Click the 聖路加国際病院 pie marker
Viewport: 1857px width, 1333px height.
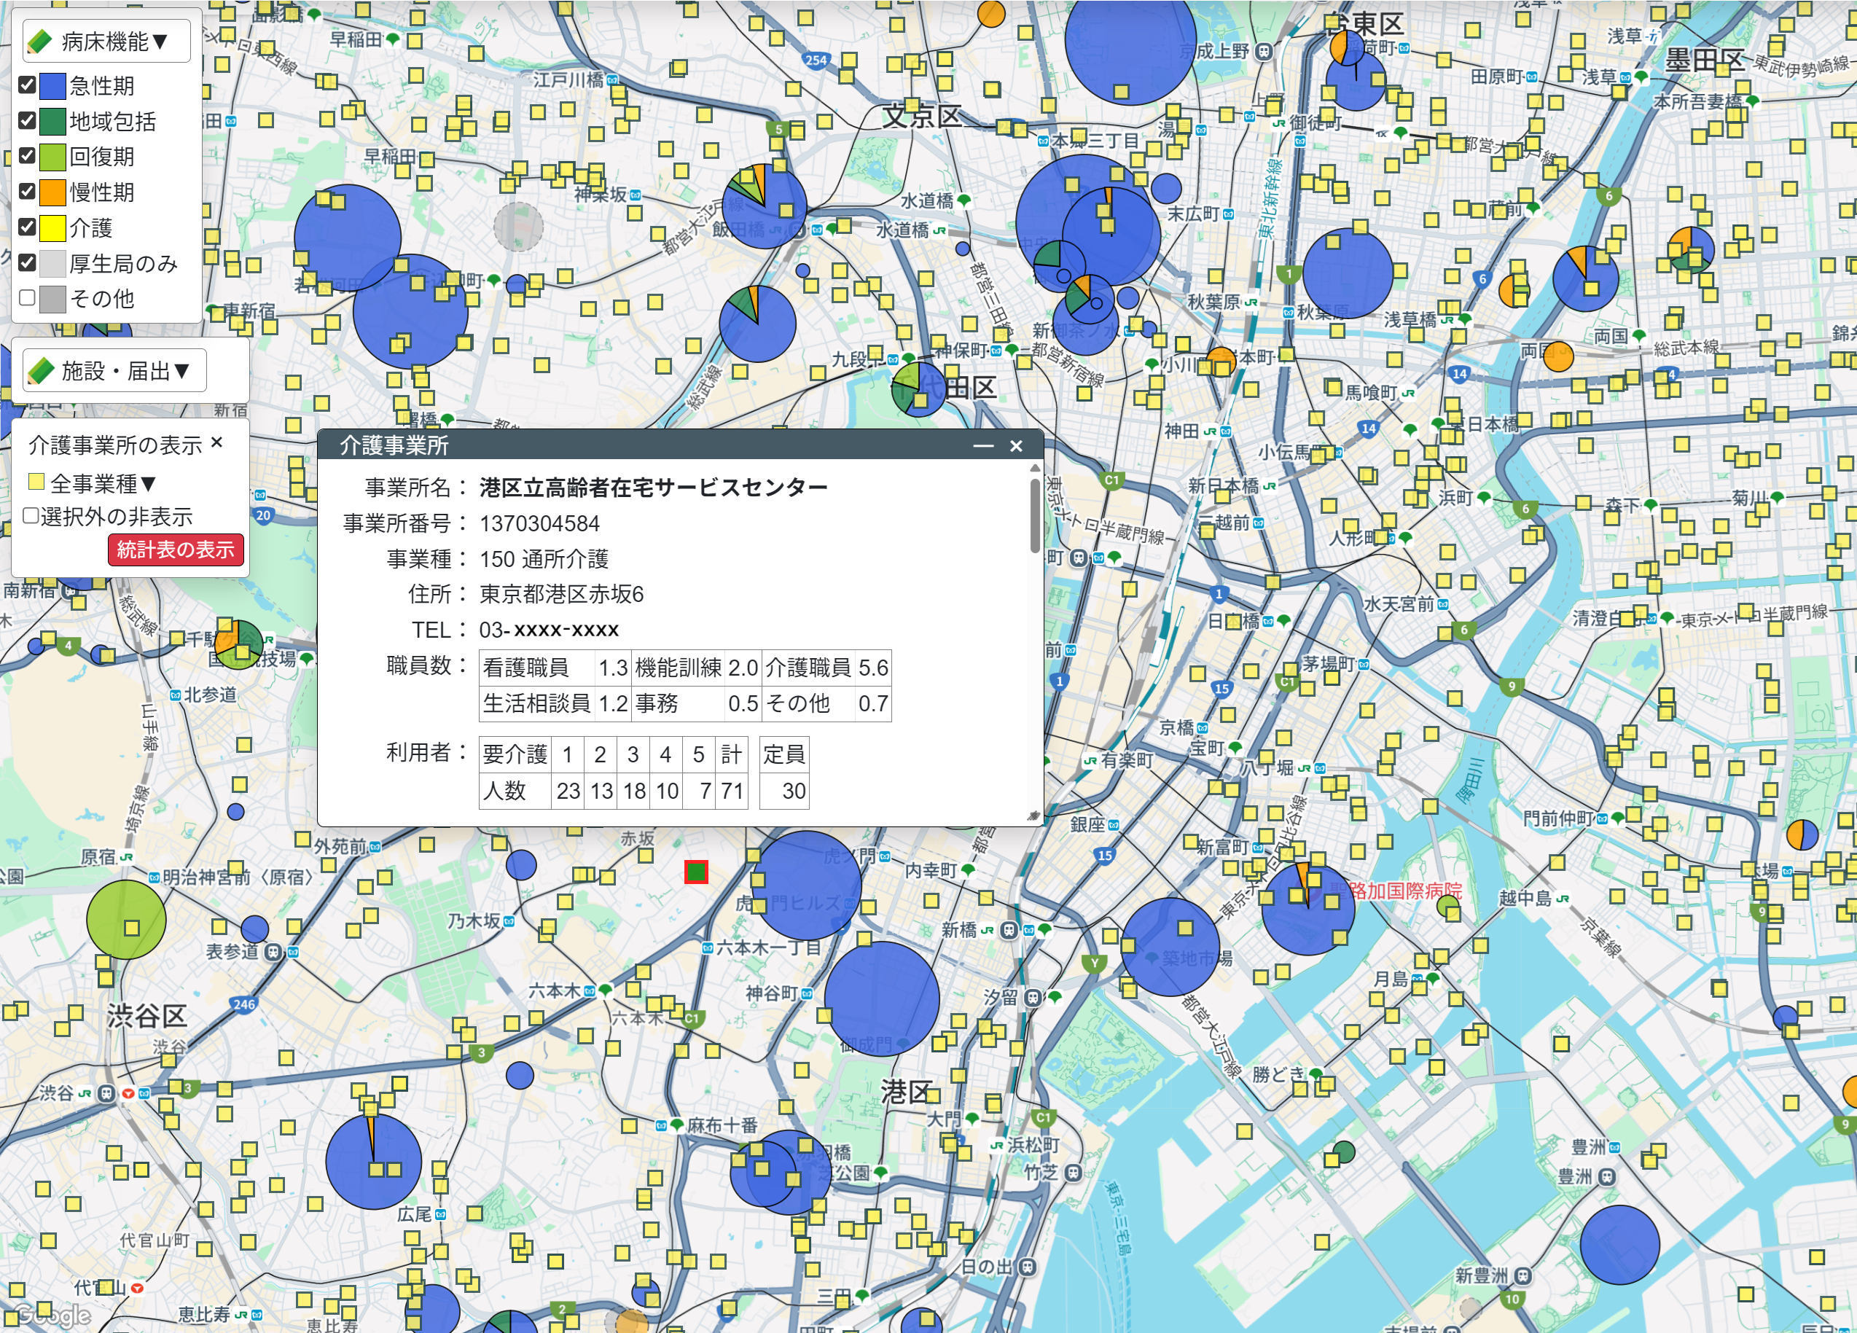(x=1307, y=908)
